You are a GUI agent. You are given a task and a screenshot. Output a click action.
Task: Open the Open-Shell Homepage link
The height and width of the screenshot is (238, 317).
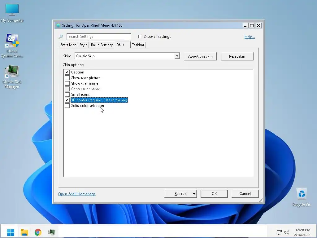(77, 194)
